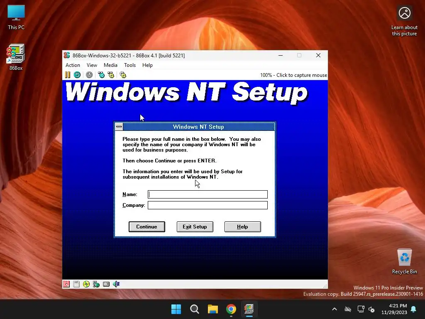Open the Media menu in 86Box

pos(110,65)
